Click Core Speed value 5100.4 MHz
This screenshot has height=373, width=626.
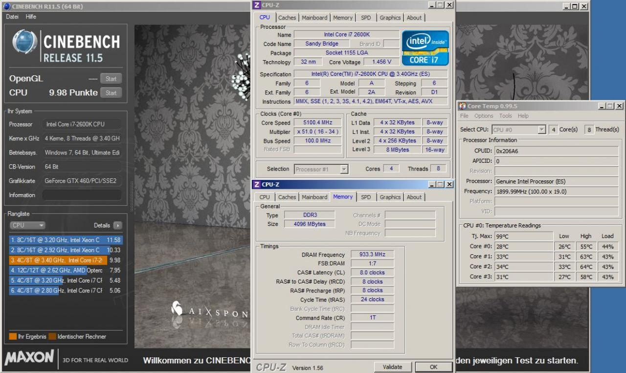(x=317, y=123)
